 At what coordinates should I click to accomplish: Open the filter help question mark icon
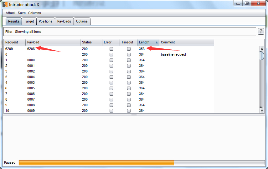click(x=261, y=32)
